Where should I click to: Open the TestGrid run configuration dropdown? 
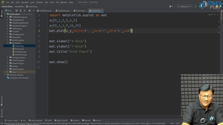184,7
